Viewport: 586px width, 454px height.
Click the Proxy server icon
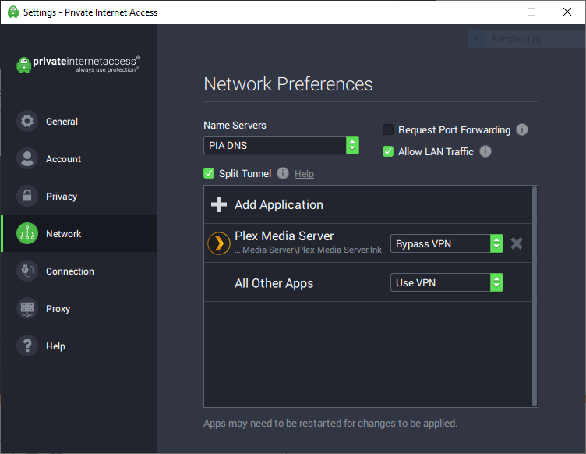pos(27,309)
